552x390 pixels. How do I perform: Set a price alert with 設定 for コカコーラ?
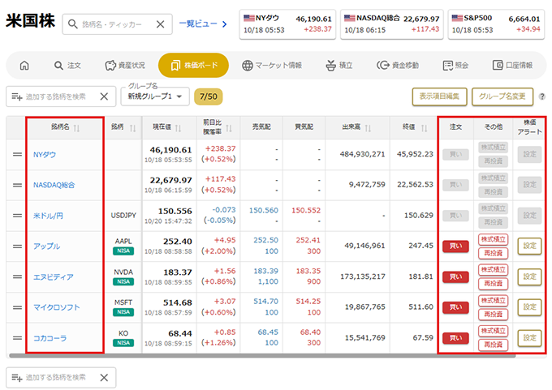[x=529, y=338]
